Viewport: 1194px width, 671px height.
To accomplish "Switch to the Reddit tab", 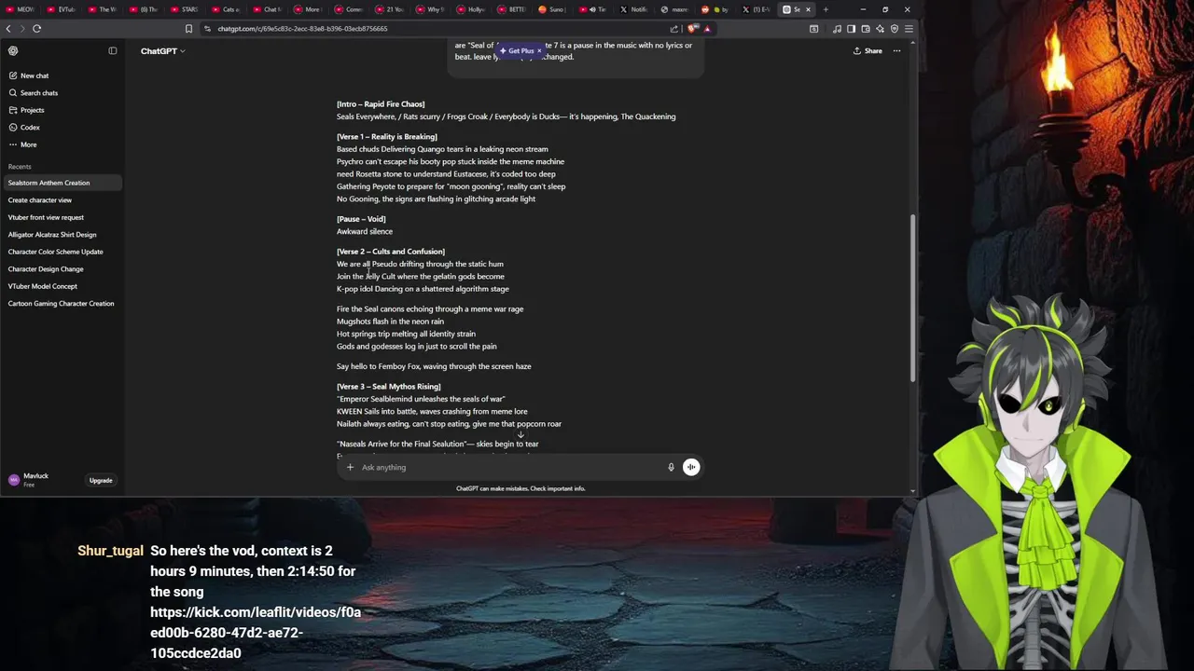I will 715,9.
